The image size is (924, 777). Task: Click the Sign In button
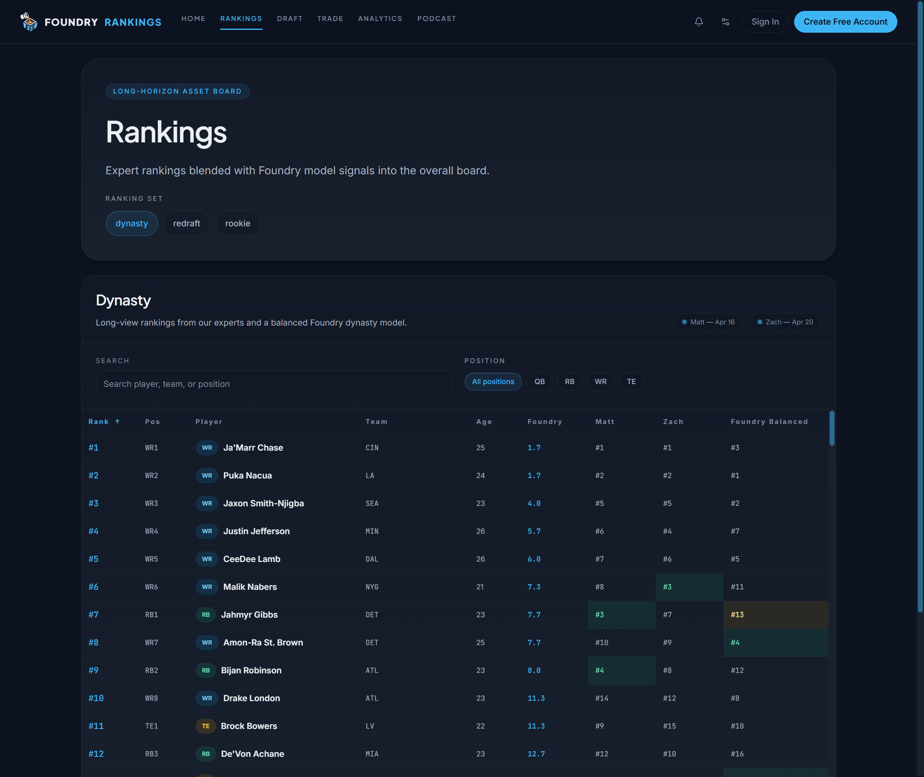(765, 22)
